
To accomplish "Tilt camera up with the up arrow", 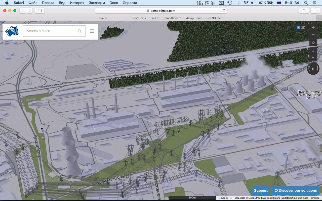I will (x=313, y=51).
